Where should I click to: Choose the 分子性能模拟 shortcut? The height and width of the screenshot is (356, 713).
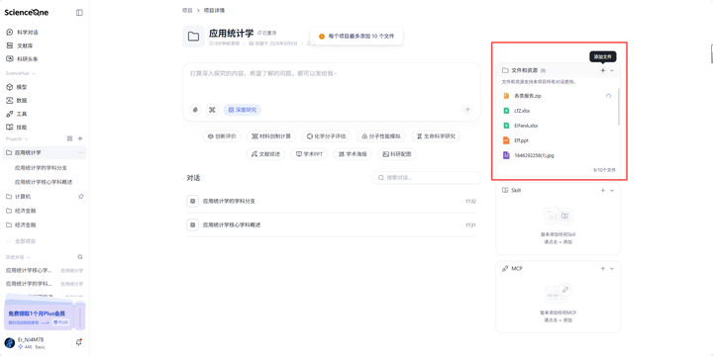coord(381,136)
